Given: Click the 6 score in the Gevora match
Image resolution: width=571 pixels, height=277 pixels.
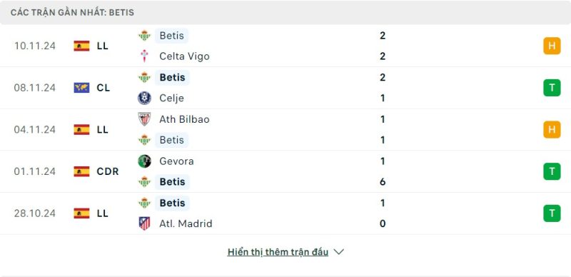Looking at the screenshot, I should 383,182.
